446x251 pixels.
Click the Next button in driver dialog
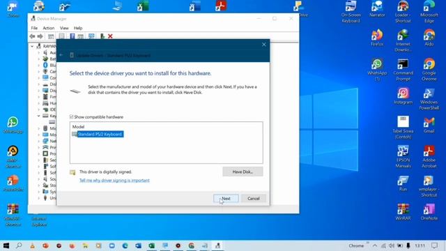[226, 198]
